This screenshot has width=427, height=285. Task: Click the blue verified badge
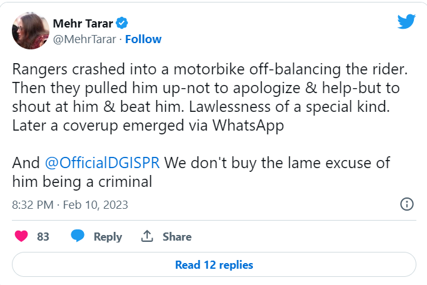tap(123, 24)
